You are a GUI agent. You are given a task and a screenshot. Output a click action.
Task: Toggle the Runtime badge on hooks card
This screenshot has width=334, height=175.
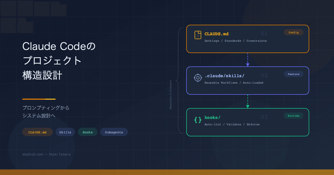293,116
